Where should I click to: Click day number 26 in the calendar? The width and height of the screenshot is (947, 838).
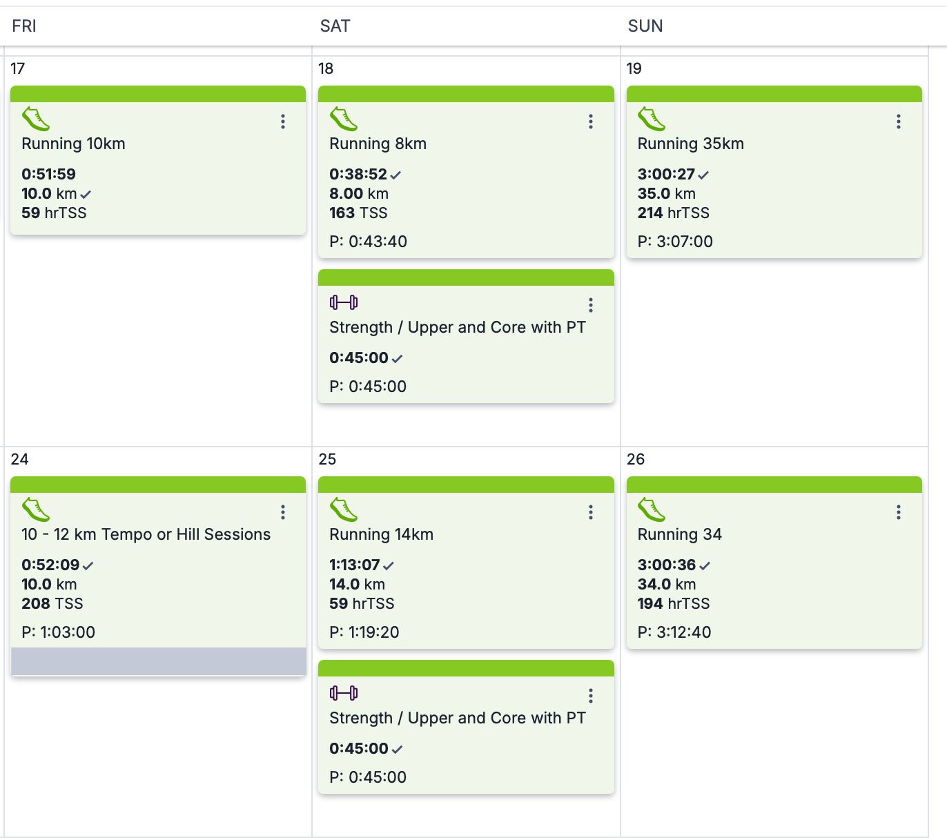click(636, 459)
